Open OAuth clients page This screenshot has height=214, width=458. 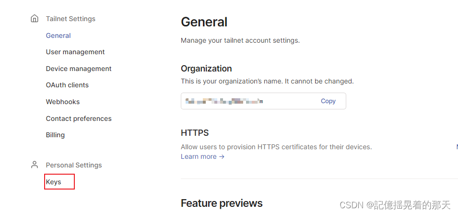[67, 85]
